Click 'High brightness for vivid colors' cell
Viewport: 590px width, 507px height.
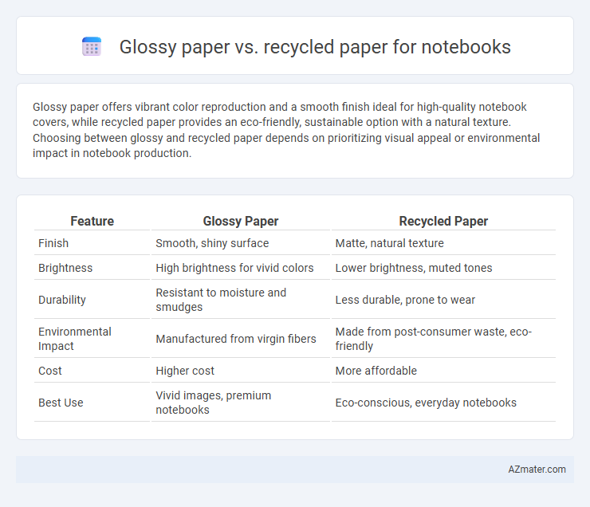(241, 268)
